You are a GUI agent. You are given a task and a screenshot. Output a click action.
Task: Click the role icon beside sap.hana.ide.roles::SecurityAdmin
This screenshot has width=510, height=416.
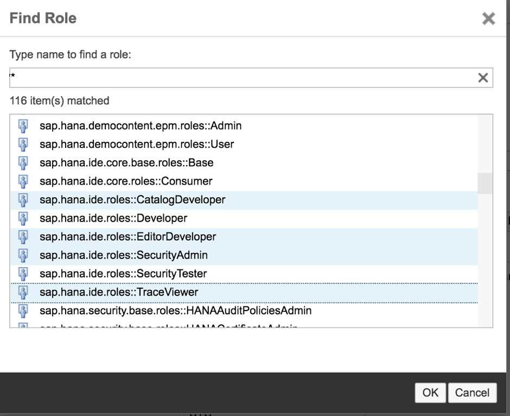point(24,255)
